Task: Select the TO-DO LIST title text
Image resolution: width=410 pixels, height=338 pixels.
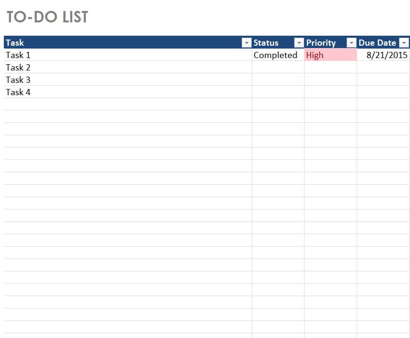Action: [x=47, y=17]
